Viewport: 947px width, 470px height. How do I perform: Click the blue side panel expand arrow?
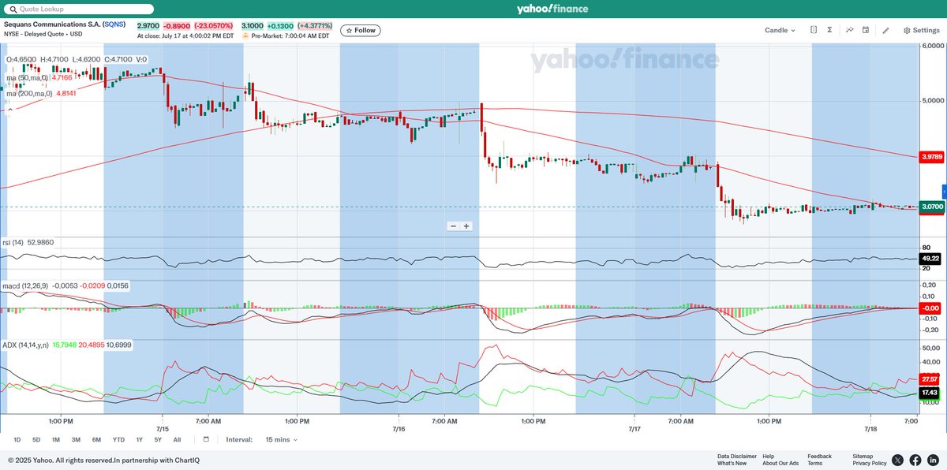pos(944,192)
